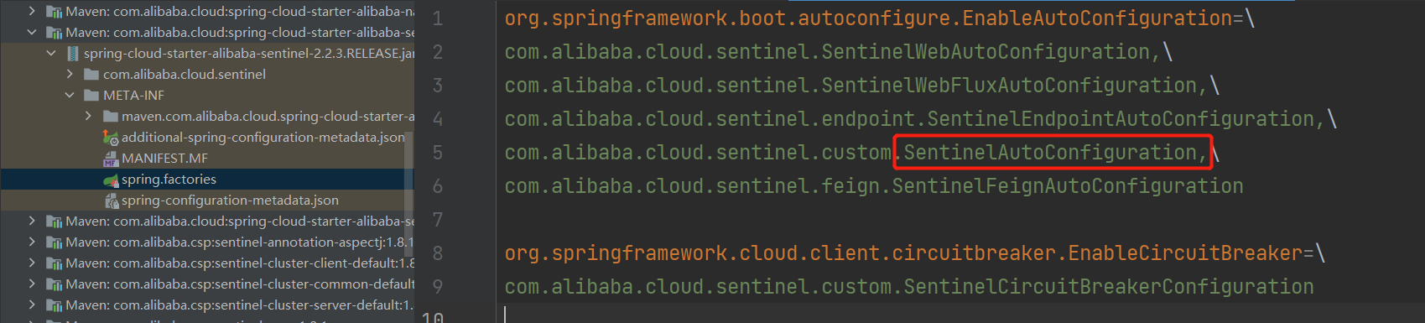The width and height of the screenshot is (1425, 323).
Task: Click the Maven library icon for sentinel-annotation-aspectj
Action: 54,242
